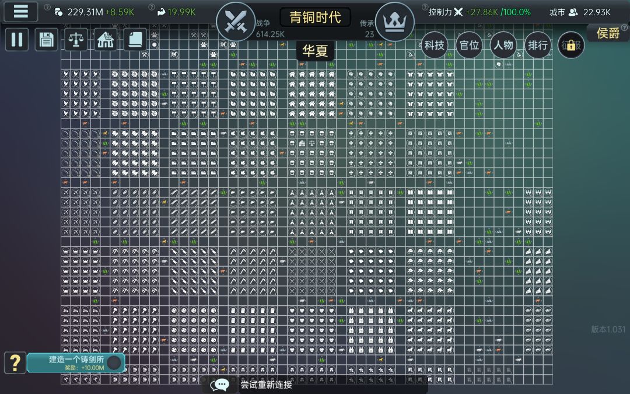
Task: Pause the game
Action: click(17, 40)
